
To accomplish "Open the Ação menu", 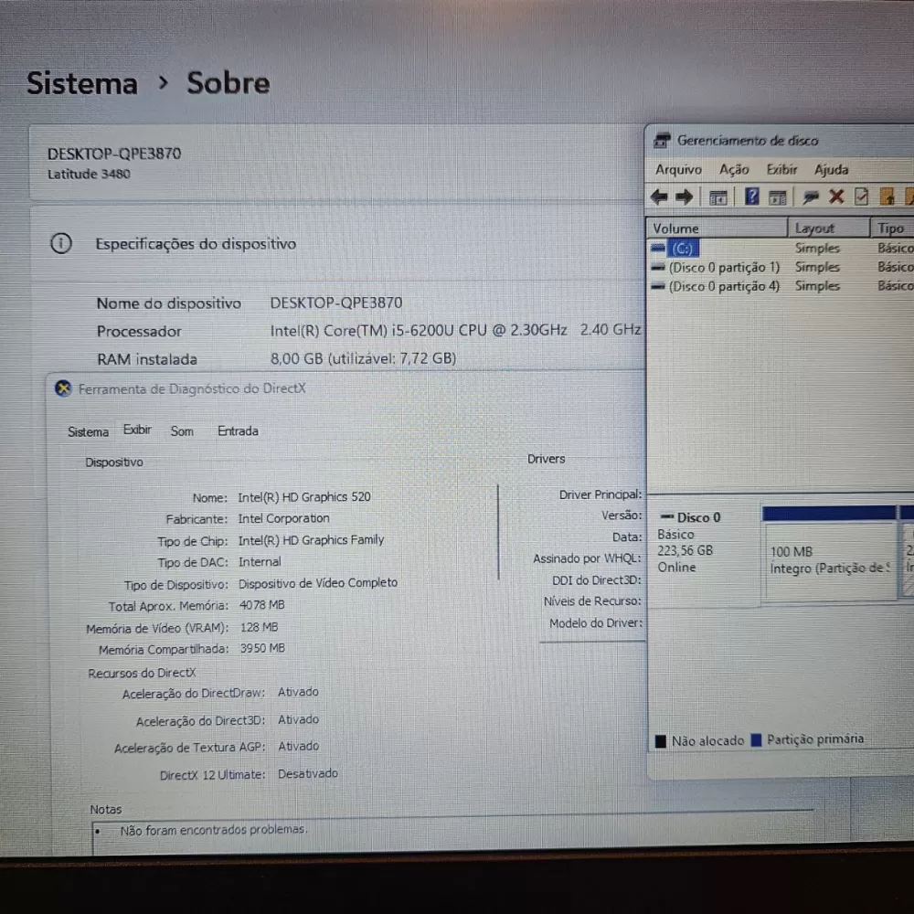I will (x=733, y=170).
